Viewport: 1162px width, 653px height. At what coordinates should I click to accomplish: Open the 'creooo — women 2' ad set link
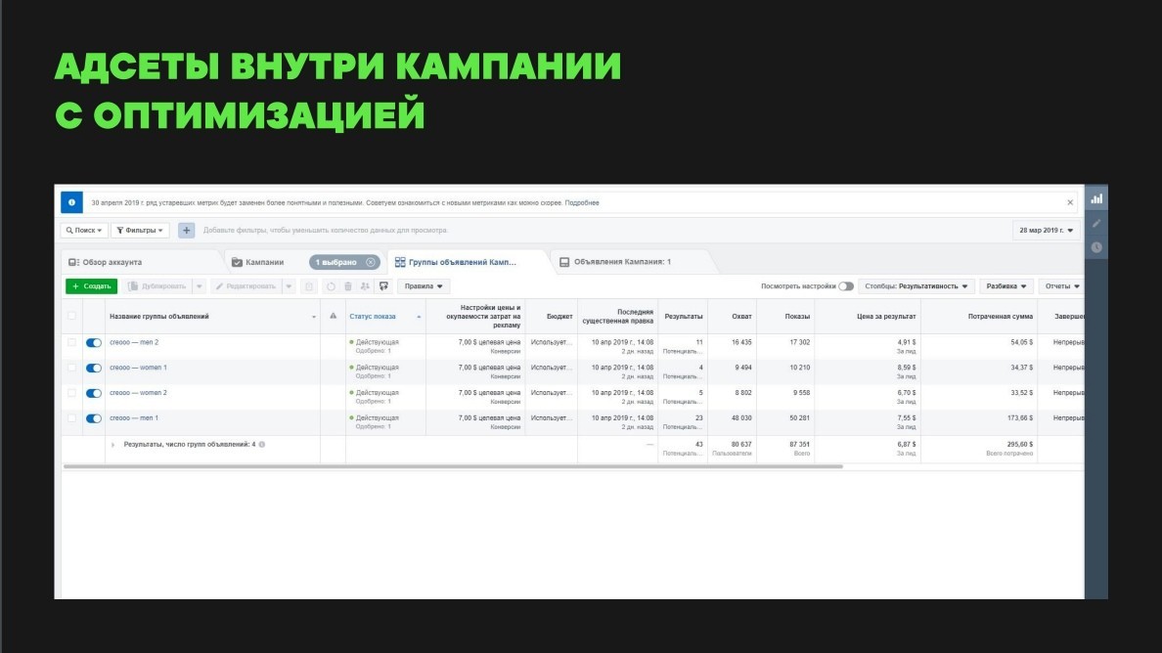point(138,392)
